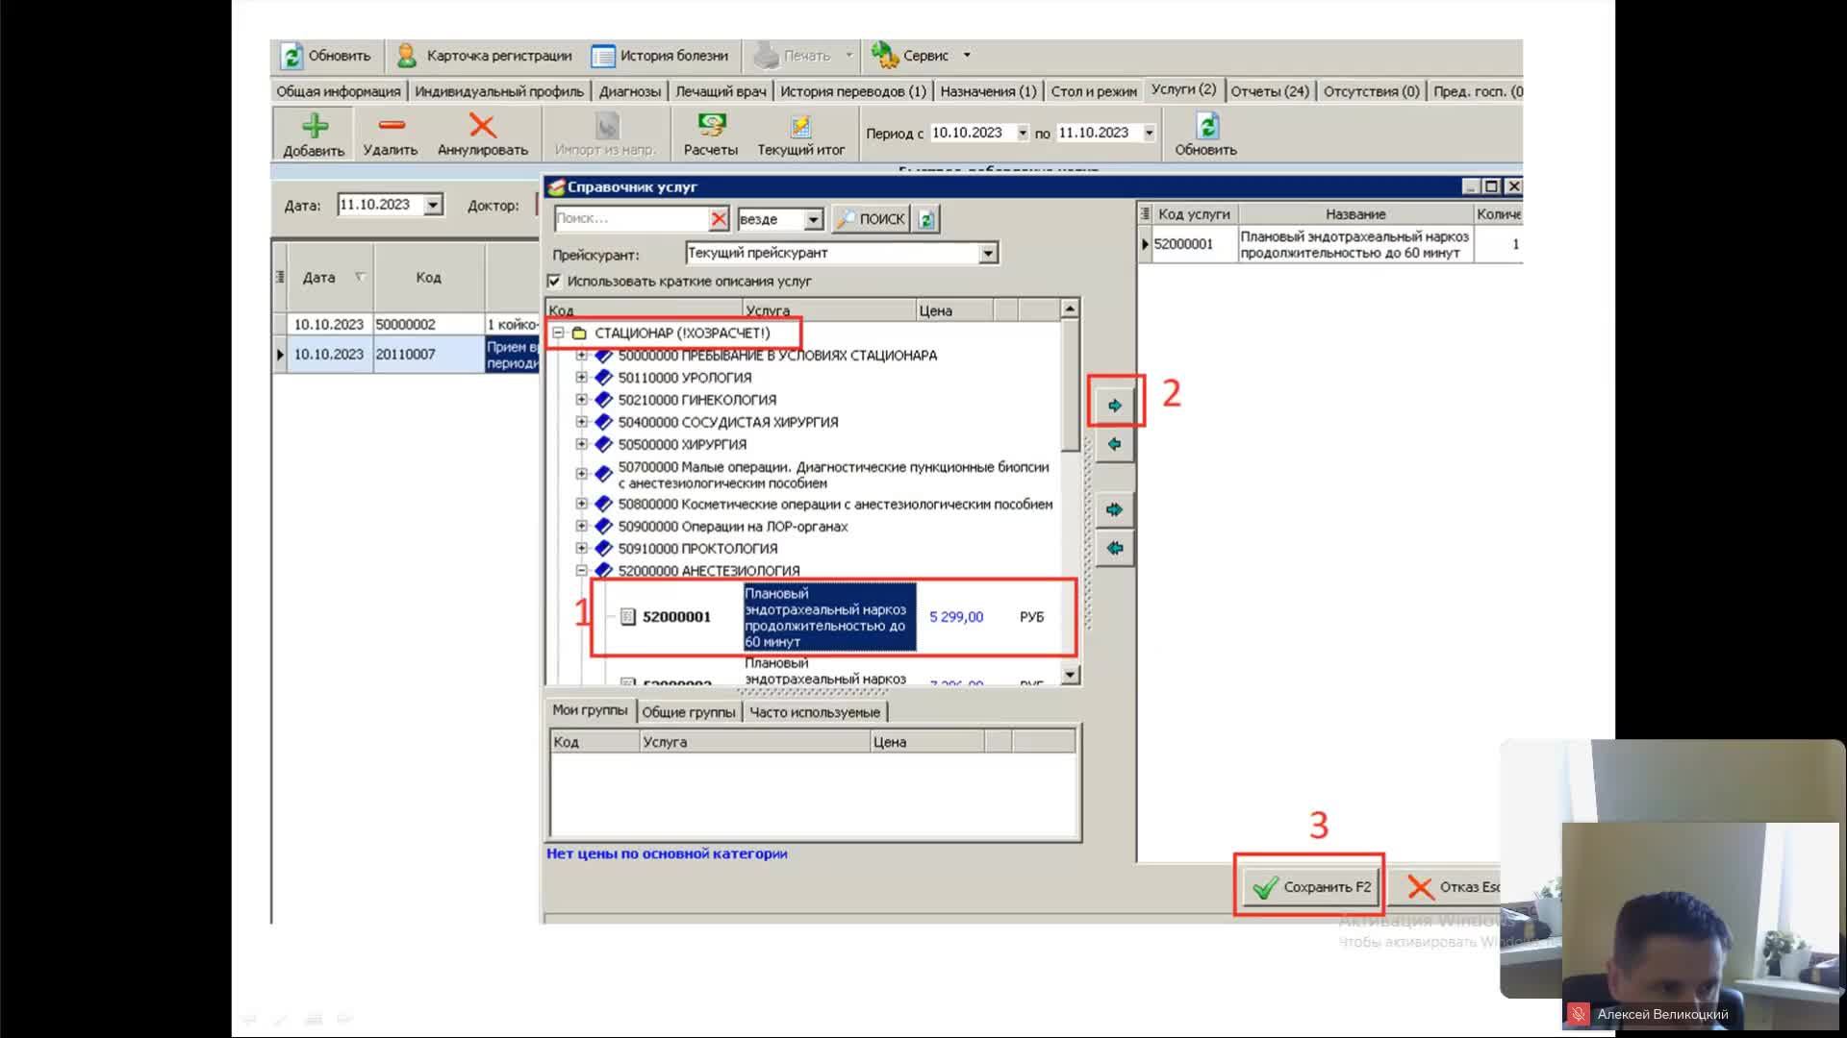Click the green plus Добавить icon
Viewport: 1847px width, 1038px height.
tap(314, 126)
